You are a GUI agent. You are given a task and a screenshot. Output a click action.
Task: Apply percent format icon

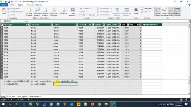click(84, 15)
